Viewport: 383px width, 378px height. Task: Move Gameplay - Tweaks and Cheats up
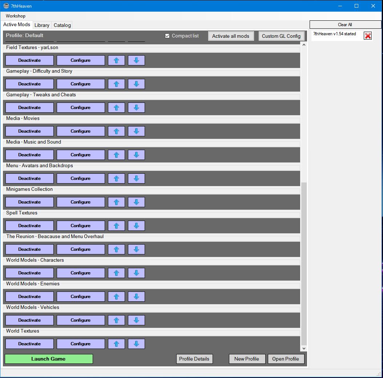pyautogui.click(x=117, y=108)
